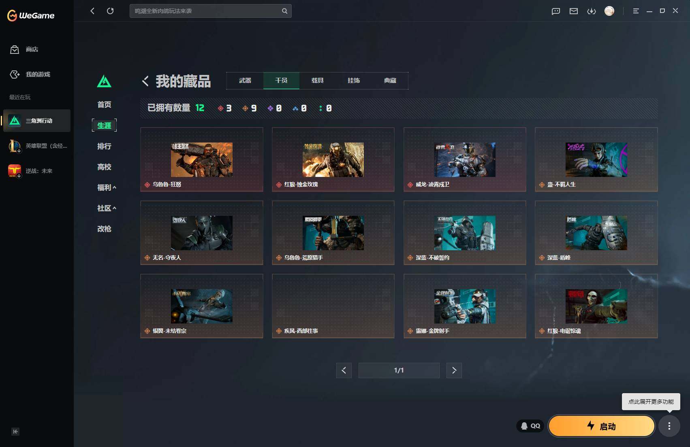690x447 pixels.
Task: Click the 最近在玩 section label
Action: (x=20, y=97)
